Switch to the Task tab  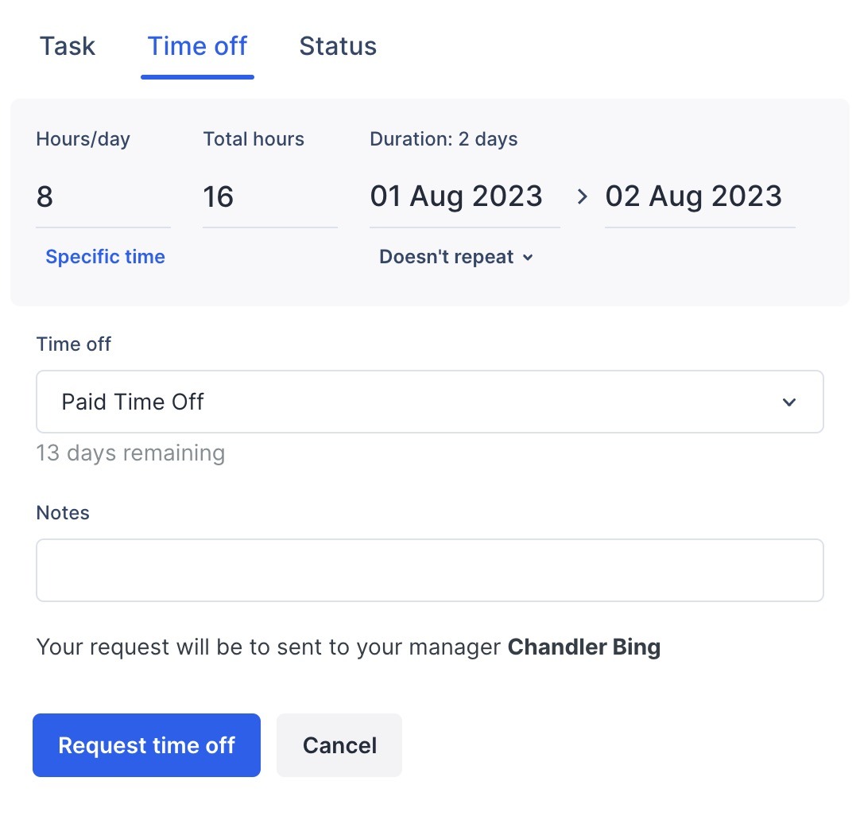(x=67, y=46)
